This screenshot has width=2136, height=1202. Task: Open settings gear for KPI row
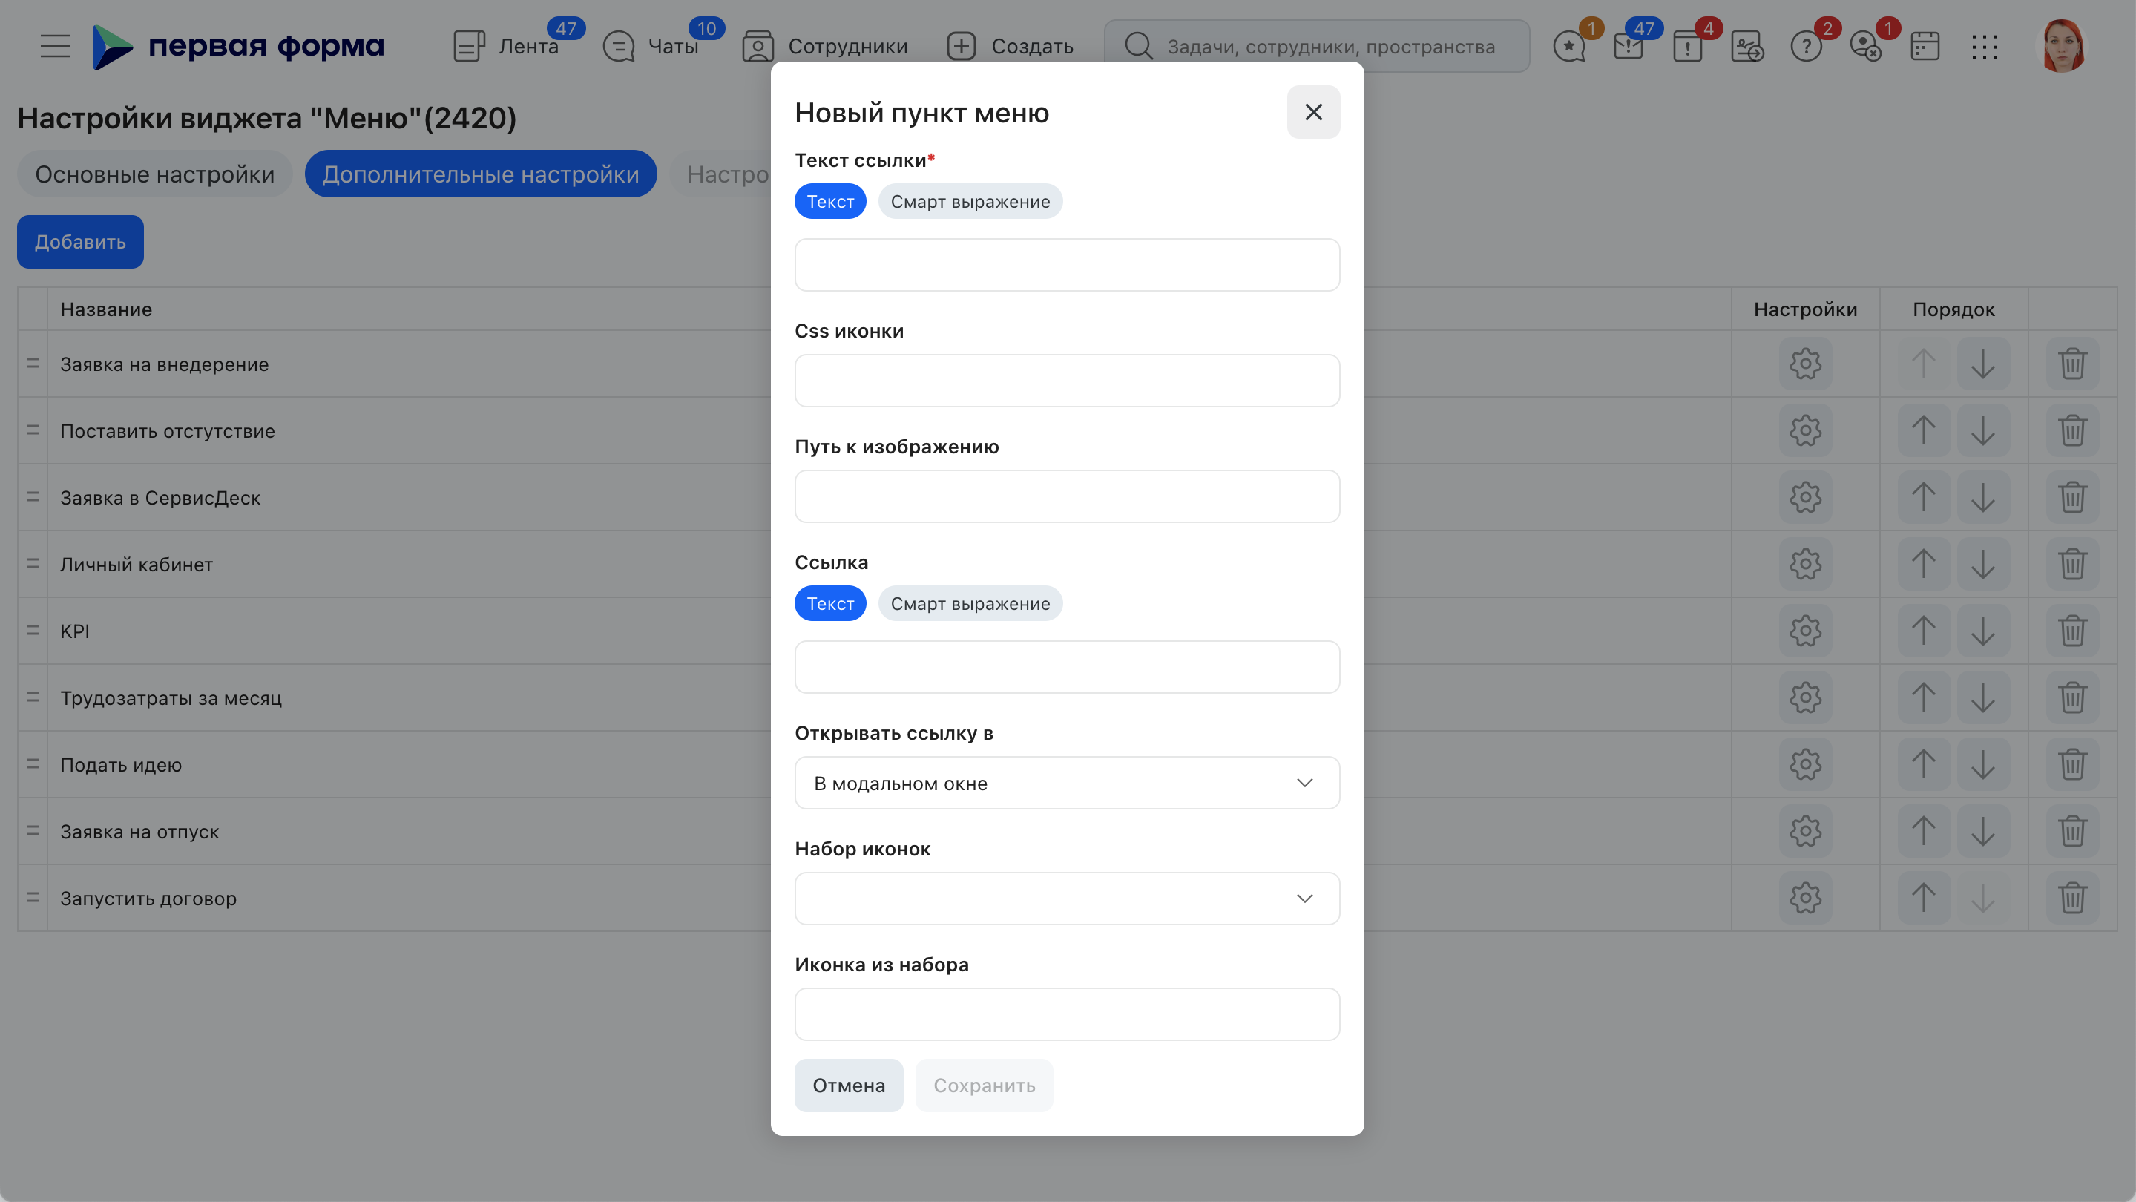(x=1805, y=631)
